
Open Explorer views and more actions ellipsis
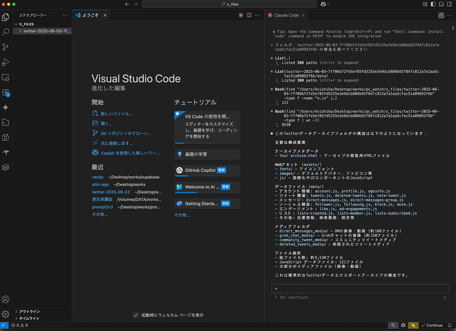coord(65,15)
